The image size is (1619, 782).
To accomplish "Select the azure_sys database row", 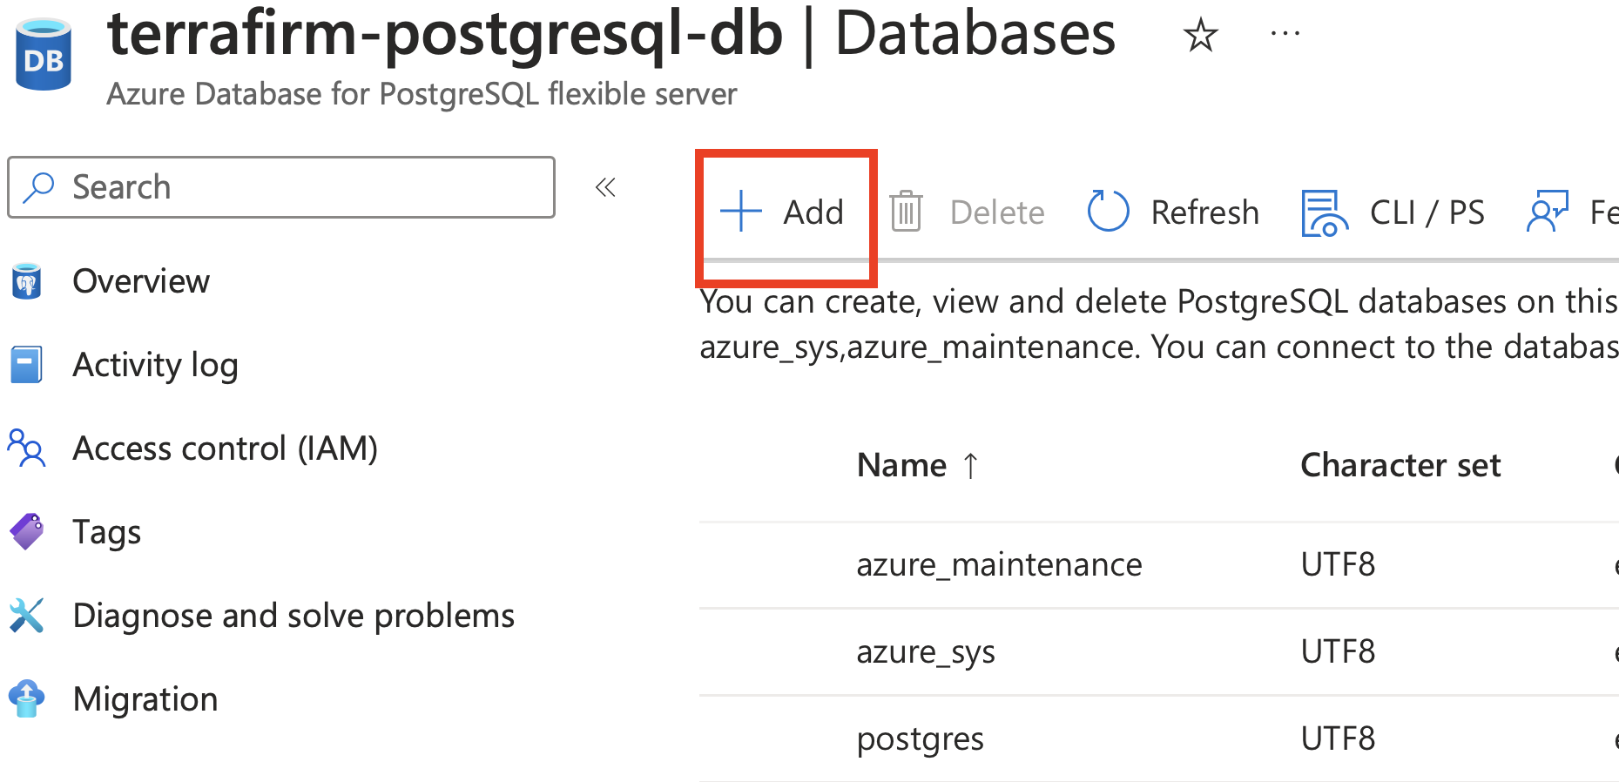I will 926,652.
